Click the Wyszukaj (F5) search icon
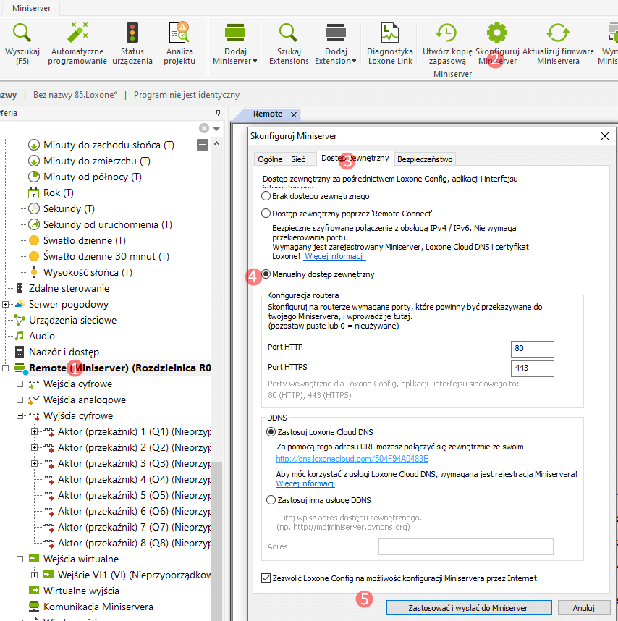The width and height of the screenshot is (618, 621). tap(22, 33)
